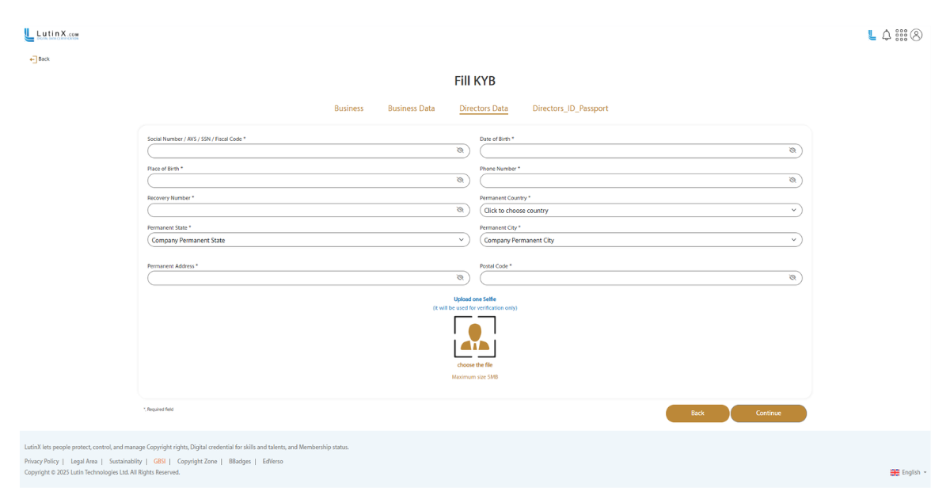950x499 pixels.
Task: Click the selfie upload placeholder icon
Action: point(475,337)
